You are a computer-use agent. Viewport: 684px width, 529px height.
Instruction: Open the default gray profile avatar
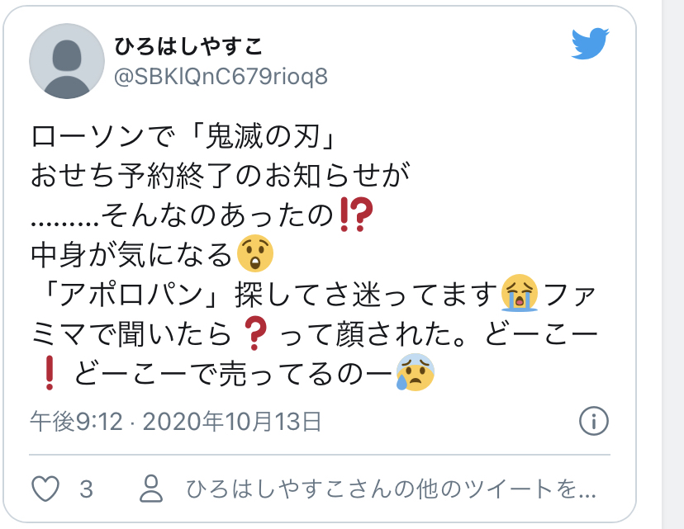pos(67,61)
